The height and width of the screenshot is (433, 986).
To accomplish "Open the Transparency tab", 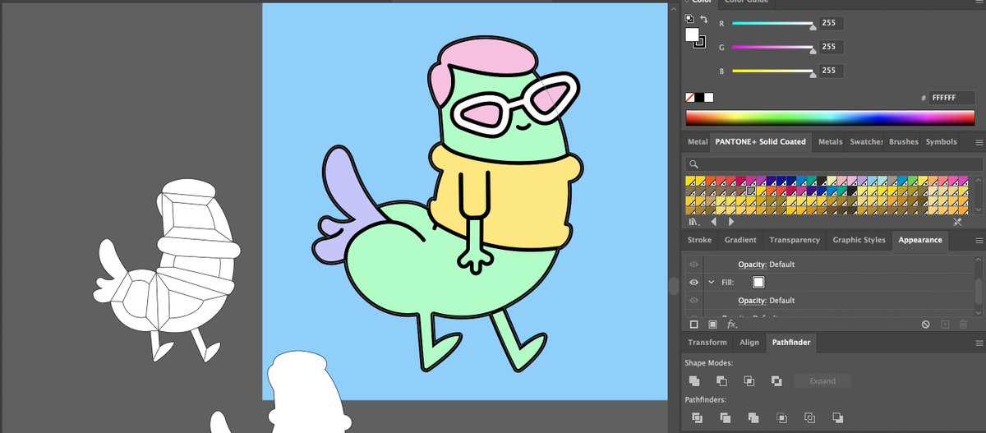I will tap(795, 240).
